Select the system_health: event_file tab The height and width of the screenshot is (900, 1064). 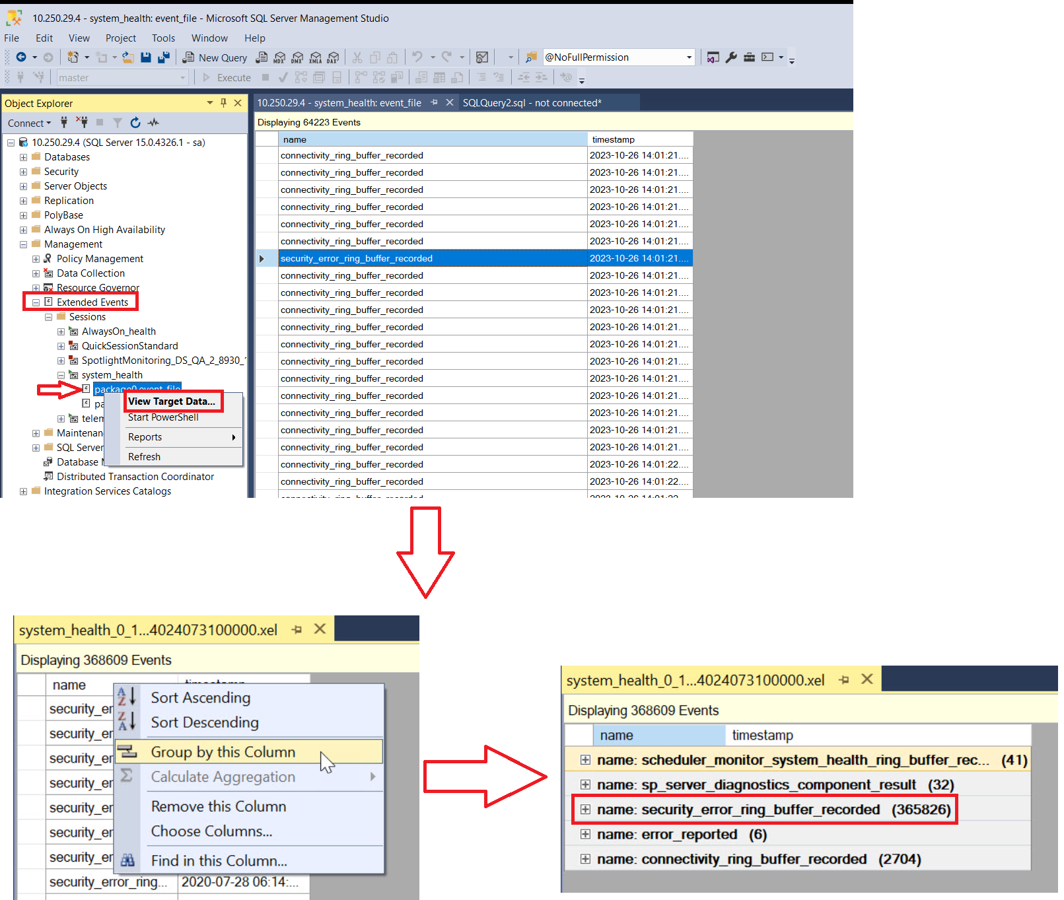point(339,103)
